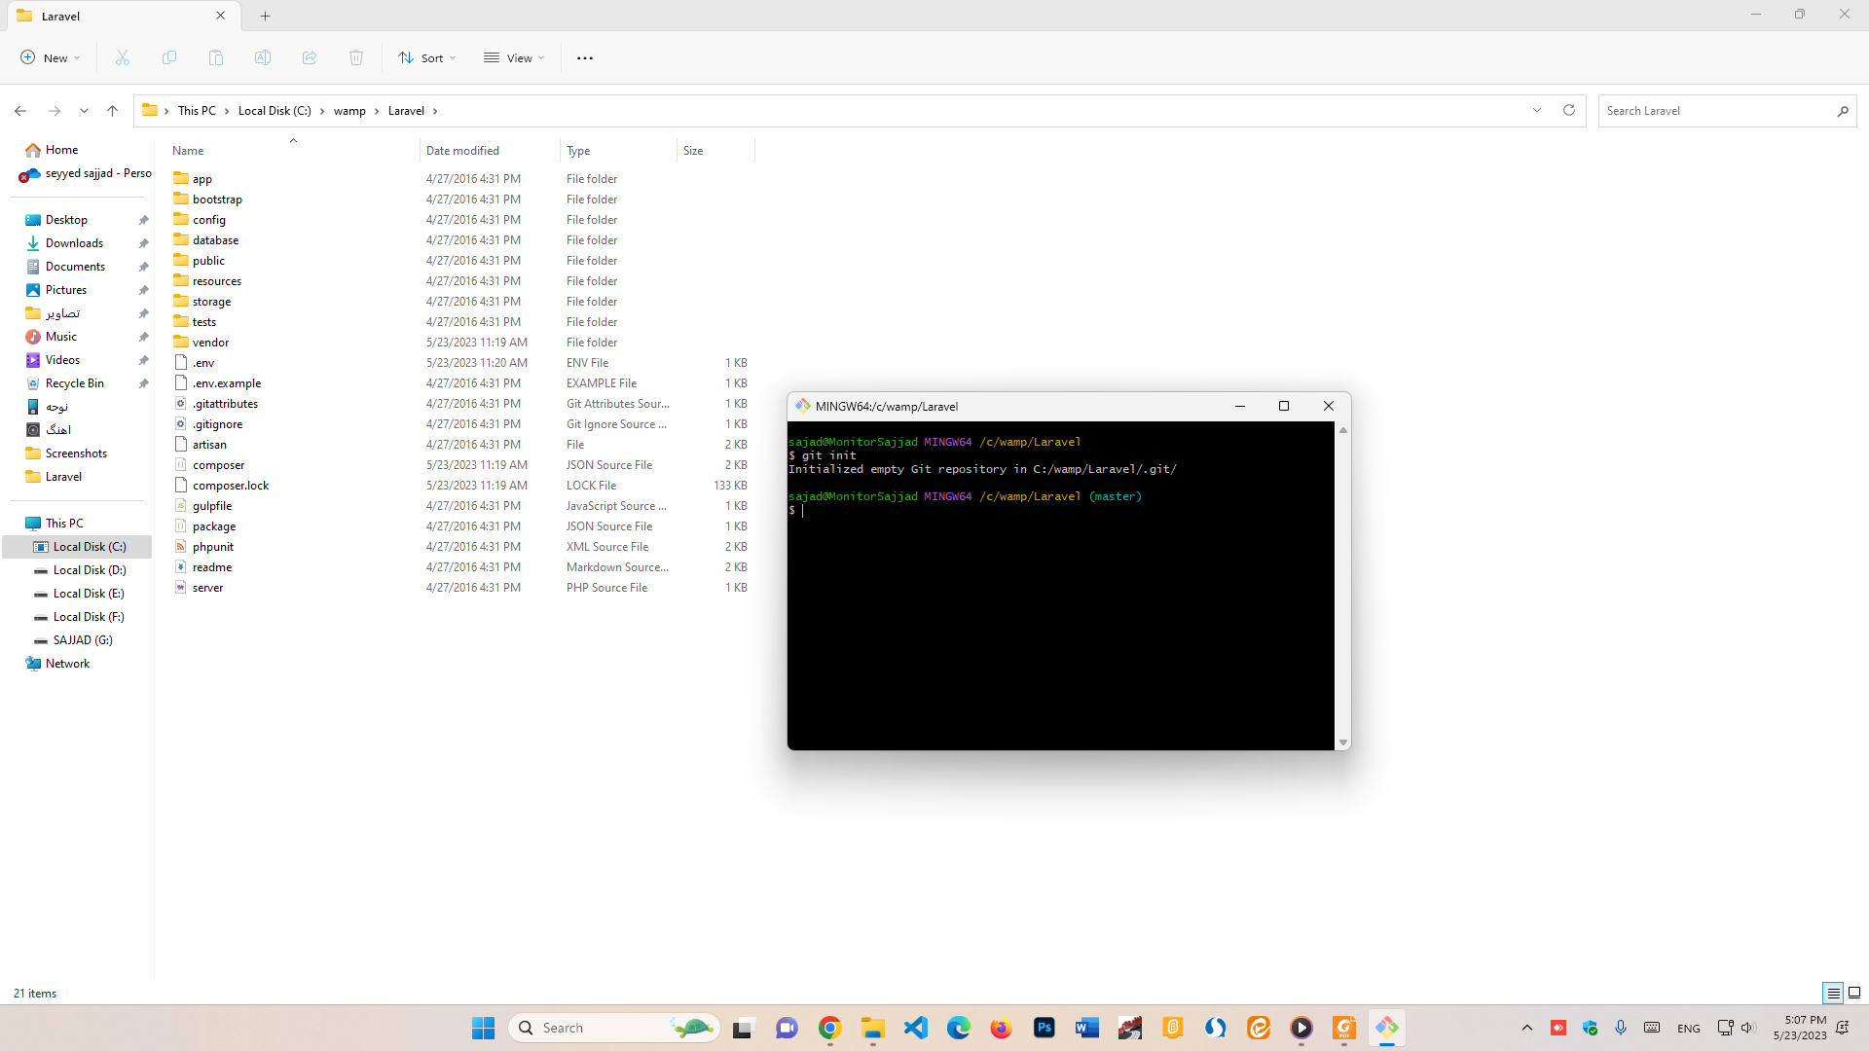Open Home in navigation pane
The image size is (1869, 1051).
(x=61, y=150)
